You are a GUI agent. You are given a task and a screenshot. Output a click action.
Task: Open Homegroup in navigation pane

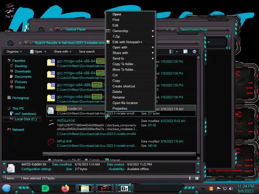(21, 98)
